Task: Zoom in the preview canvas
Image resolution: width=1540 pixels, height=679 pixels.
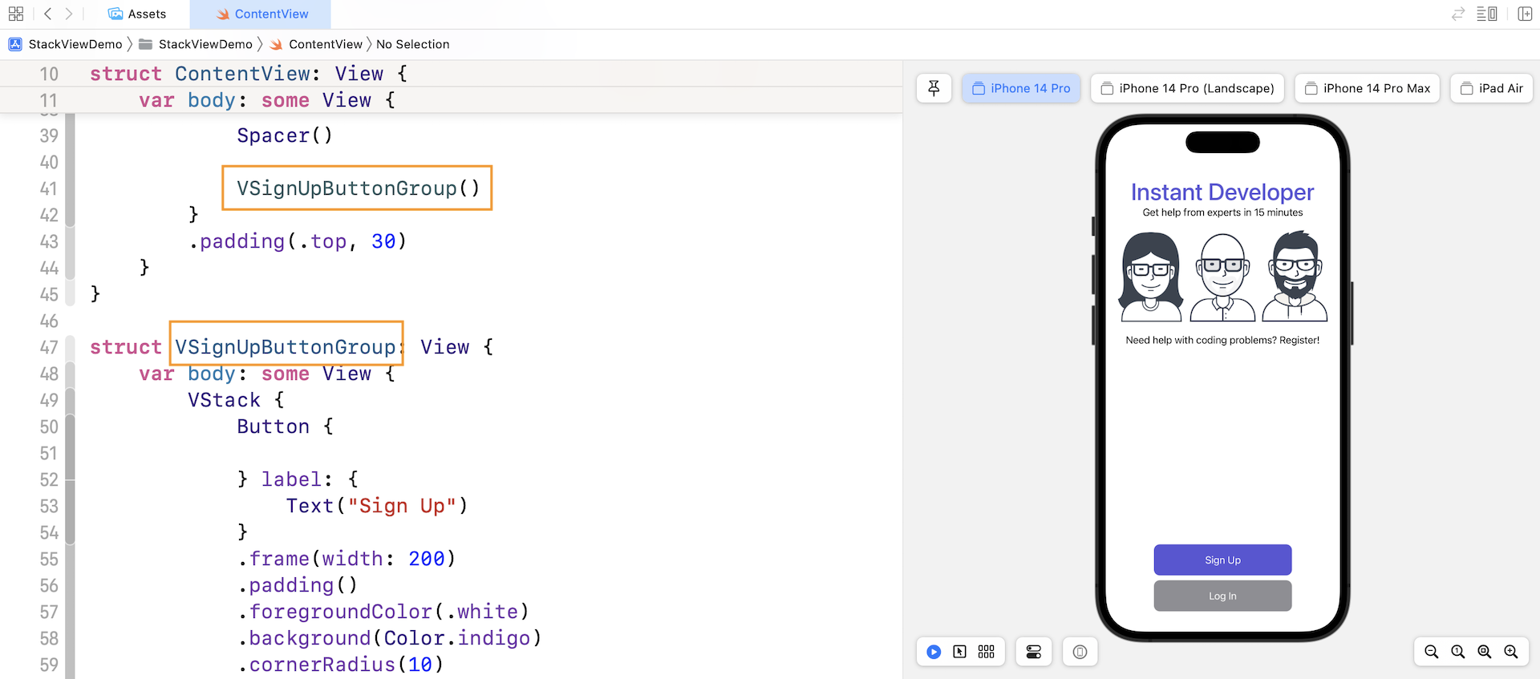Action: coord(1511,652)
